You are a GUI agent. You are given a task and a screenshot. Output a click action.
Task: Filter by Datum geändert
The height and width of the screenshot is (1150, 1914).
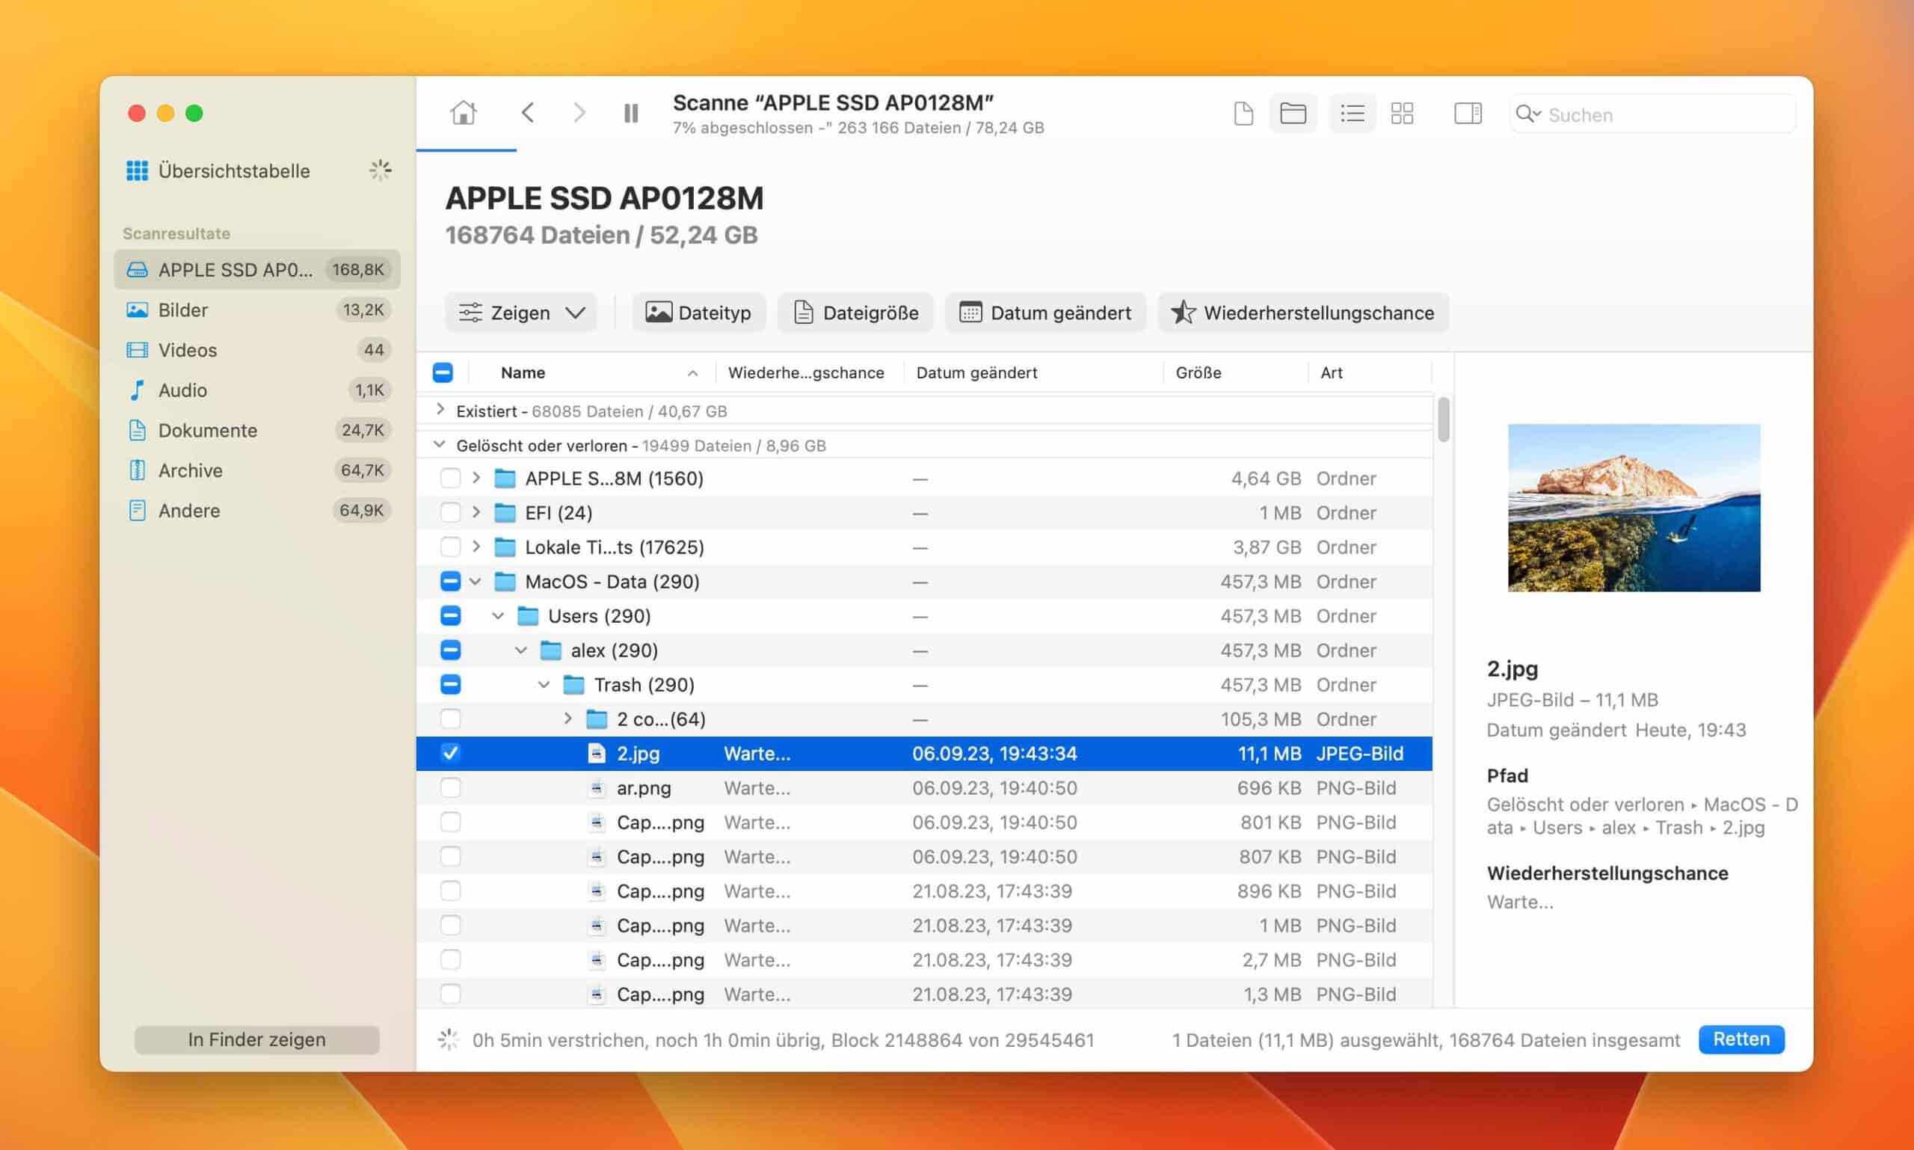(1044, 313)
